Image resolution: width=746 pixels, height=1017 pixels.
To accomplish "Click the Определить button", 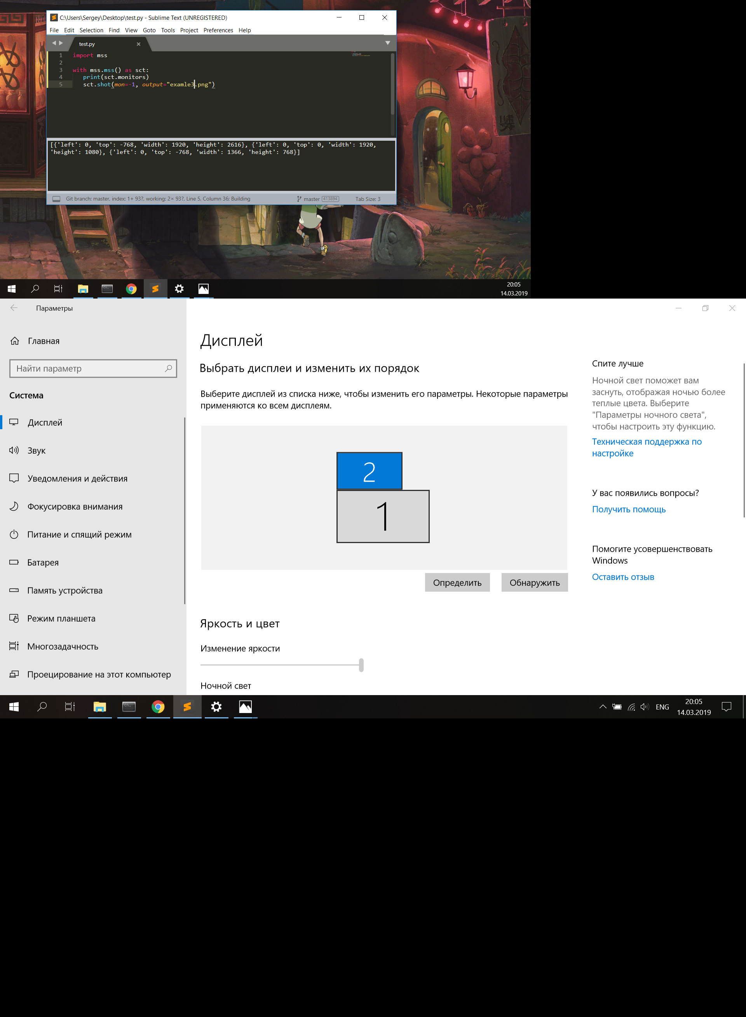I will pyautogui.click(x=457, y=582).
